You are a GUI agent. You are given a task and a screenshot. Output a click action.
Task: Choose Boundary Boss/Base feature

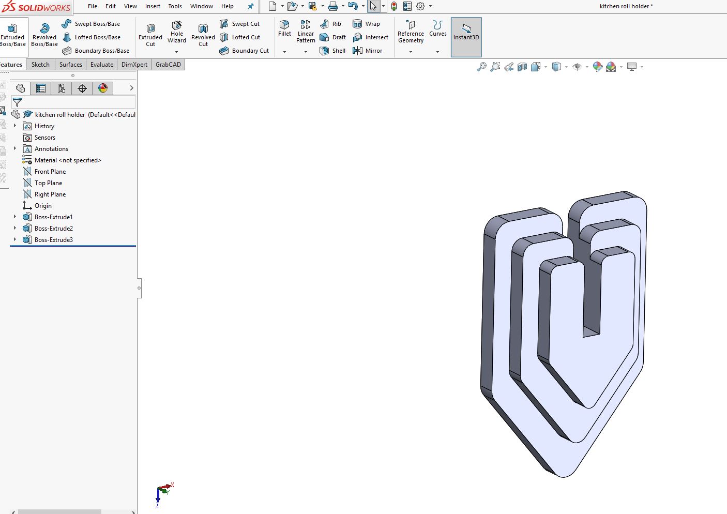coord(96,51)
